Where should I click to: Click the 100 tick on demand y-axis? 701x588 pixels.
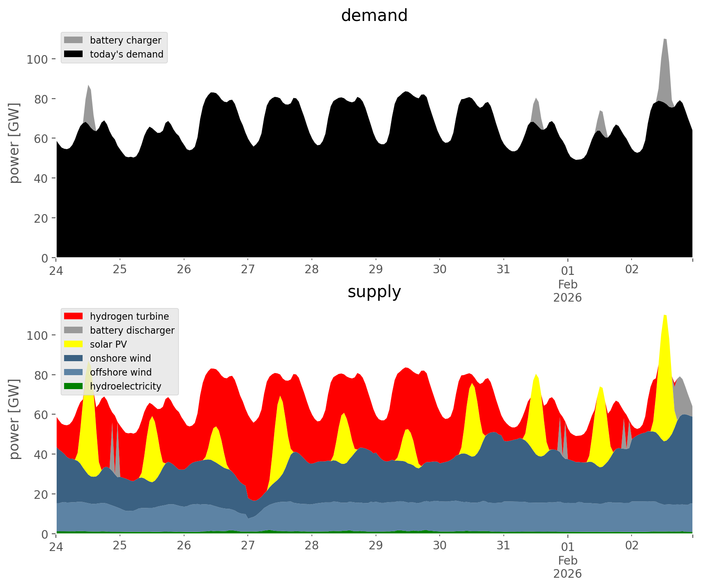pos(37,60)
